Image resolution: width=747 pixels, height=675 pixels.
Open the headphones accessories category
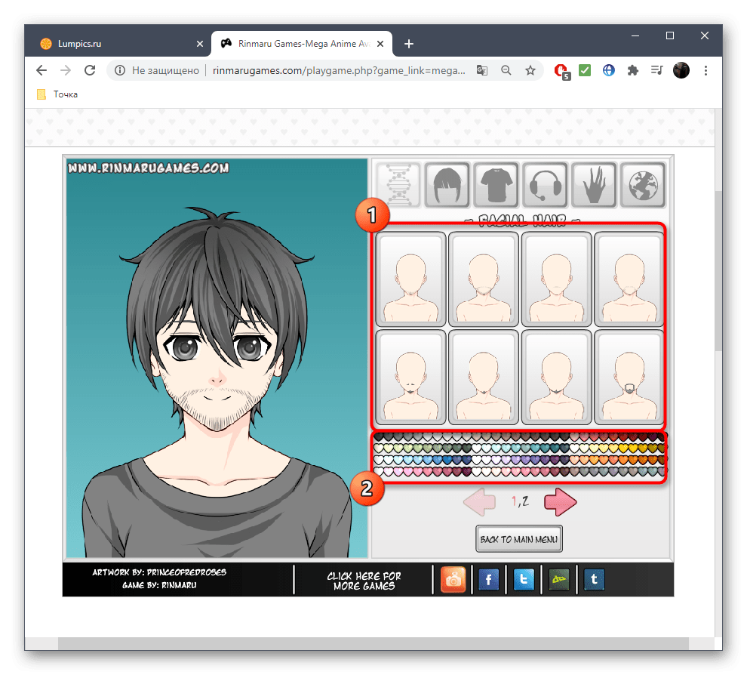[546, 185]
